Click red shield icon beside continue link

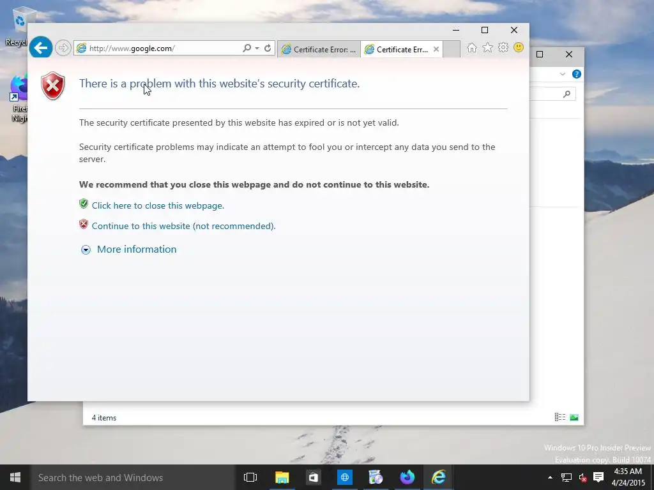(x=84, y=224)
